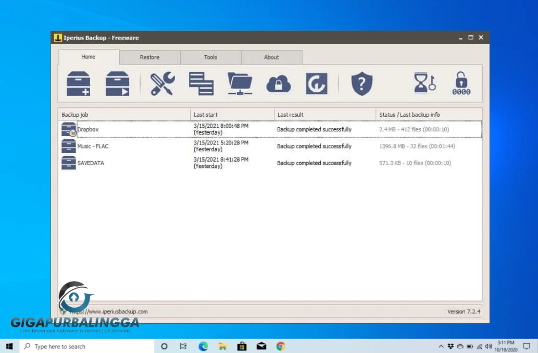The image size is (538, 353).
Task: Open the Windows Start menu
Action: (x=9, y=346)
